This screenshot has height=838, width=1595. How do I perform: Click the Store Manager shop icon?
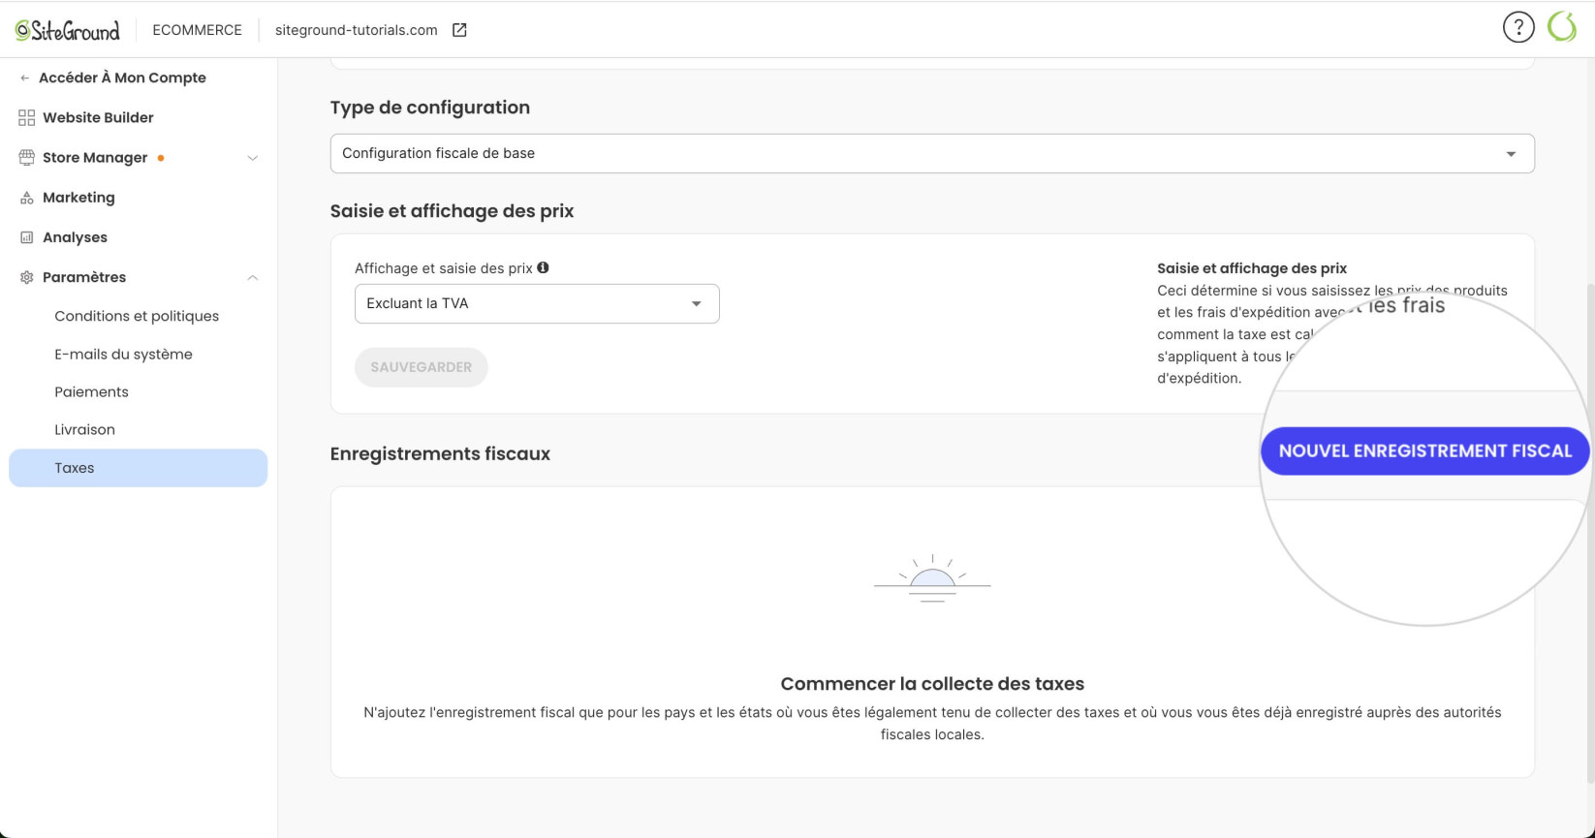pos(26,157)
